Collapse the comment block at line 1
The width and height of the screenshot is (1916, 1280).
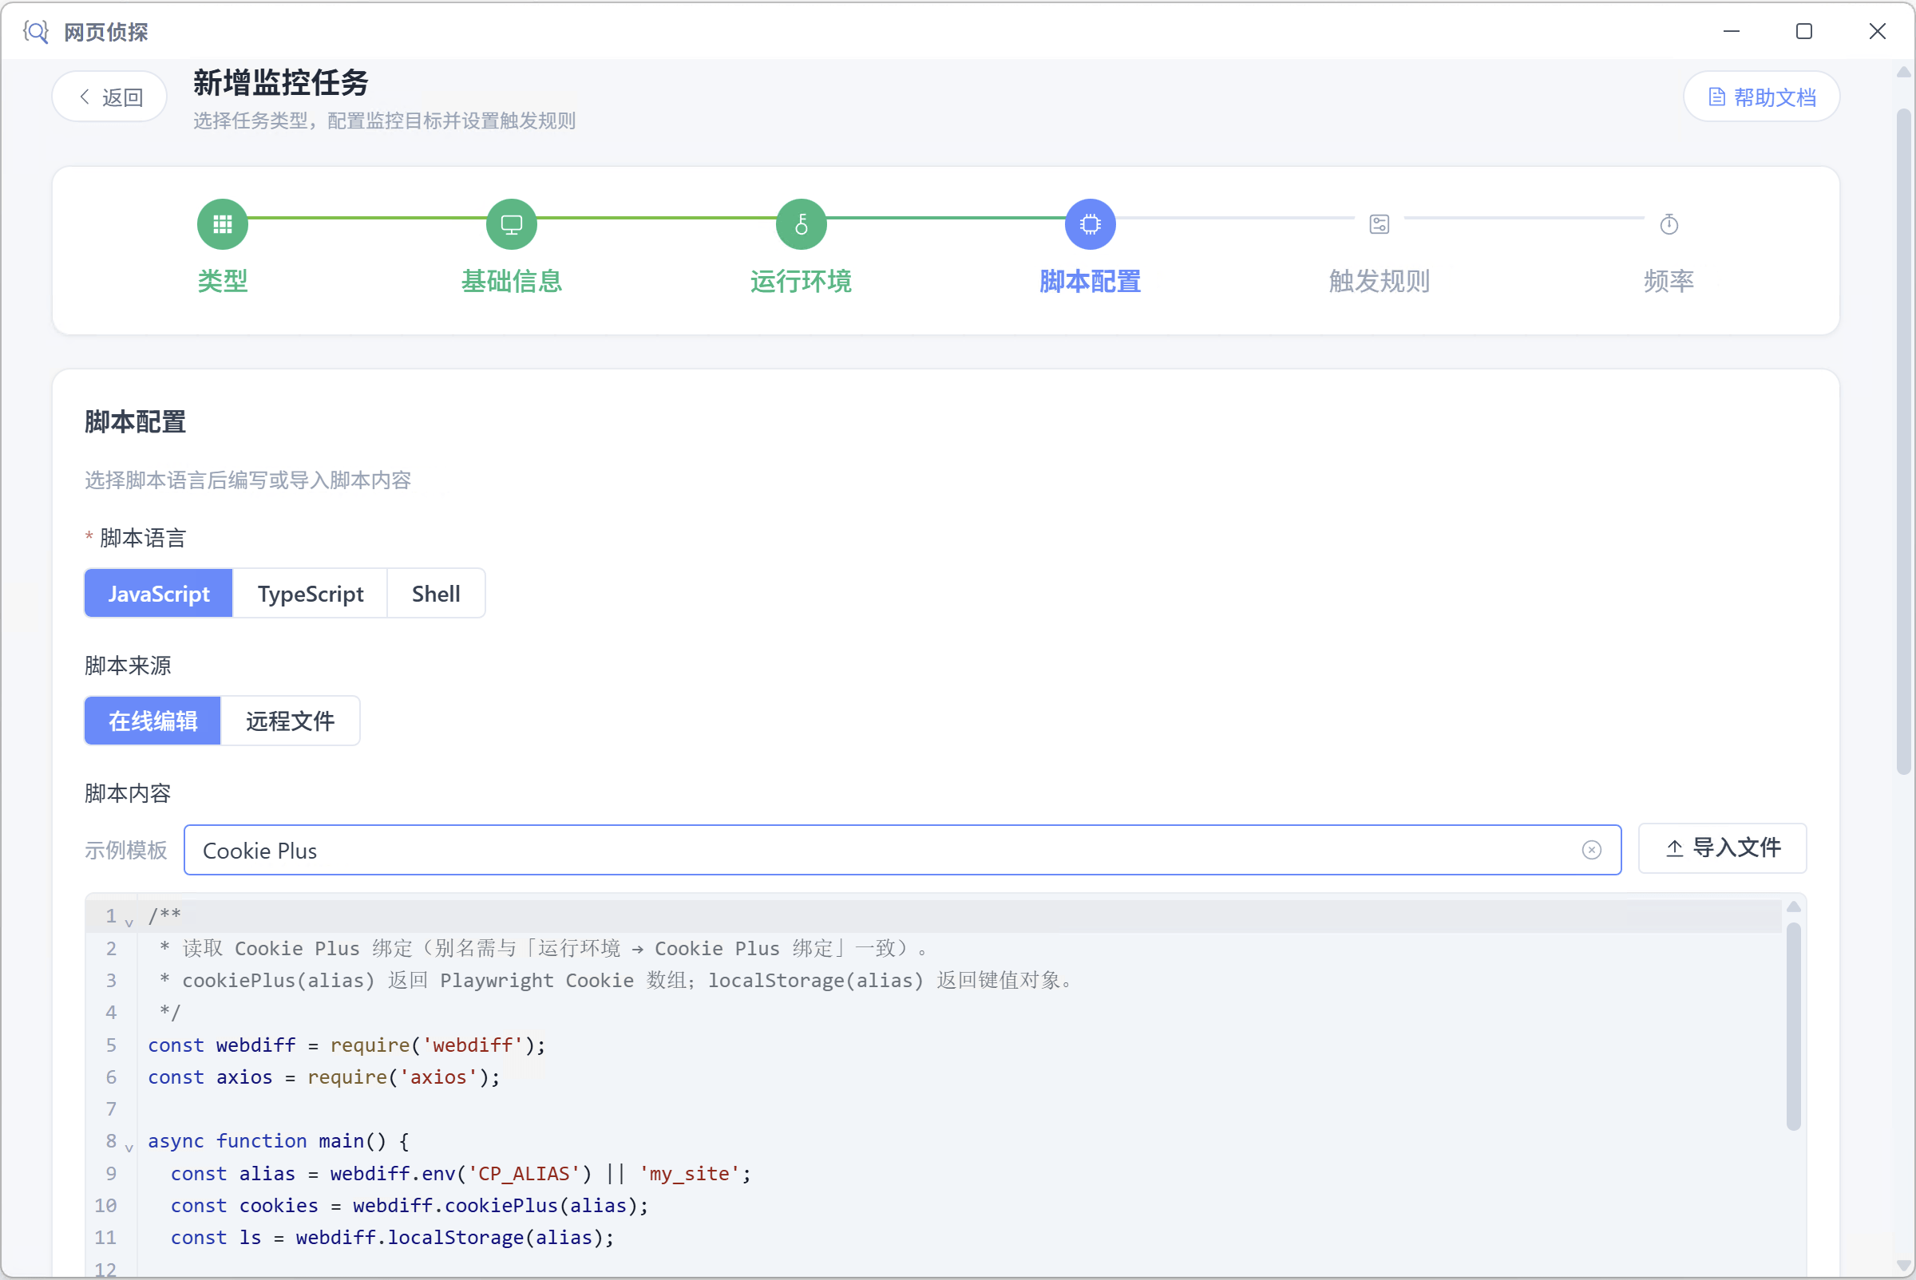click(x=129, y=922)
